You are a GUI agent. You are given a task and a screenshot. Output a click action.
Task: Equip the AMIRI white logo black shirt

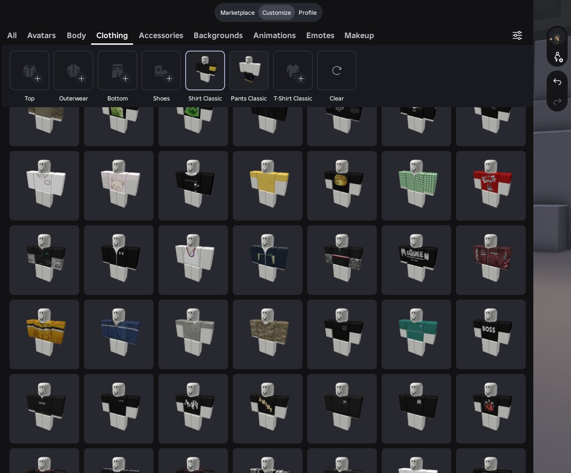(x=193, y=409)
